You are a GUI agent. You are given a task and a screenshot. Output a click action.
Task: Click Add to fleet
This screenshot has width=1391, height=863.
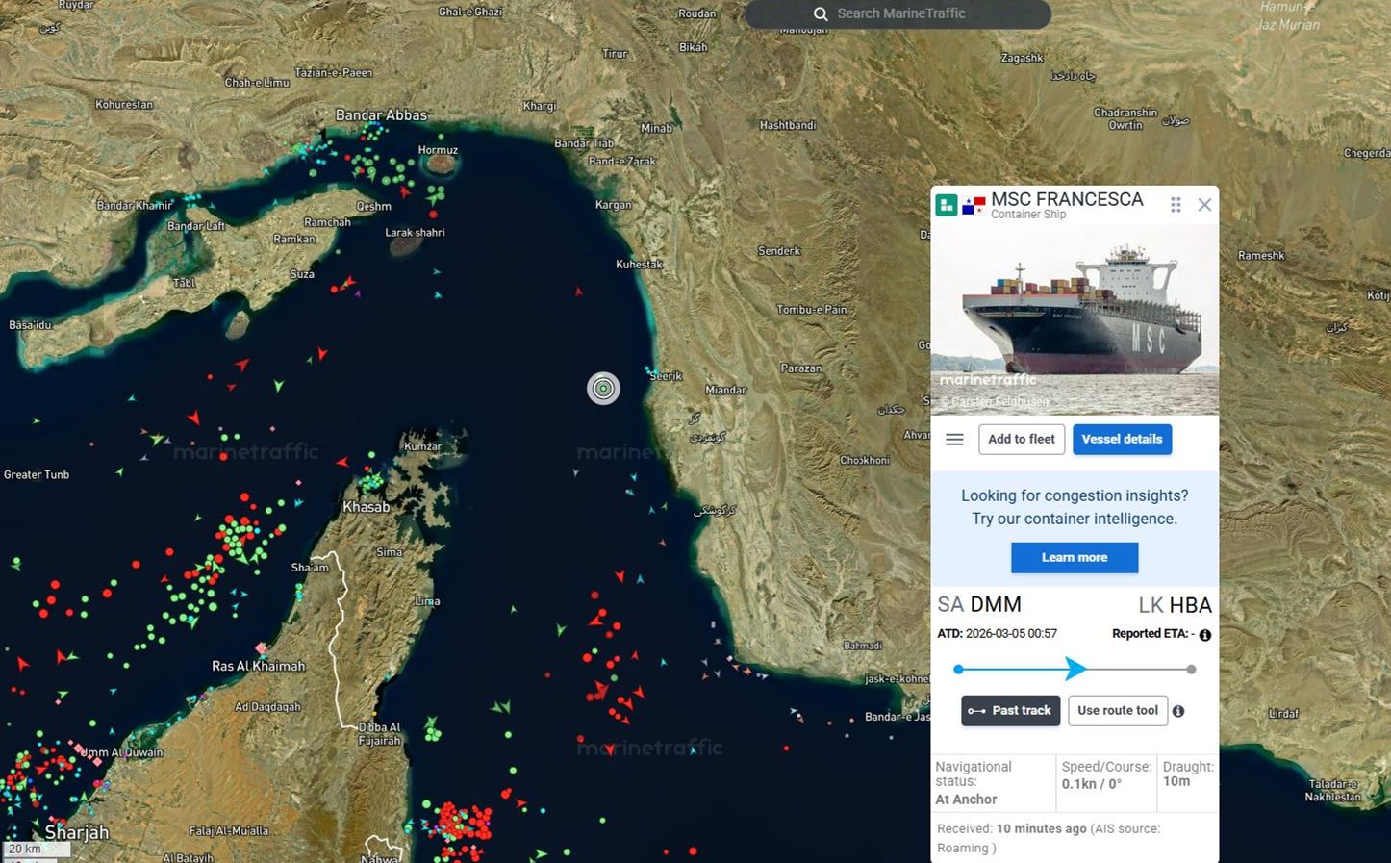click(1022, 439)
